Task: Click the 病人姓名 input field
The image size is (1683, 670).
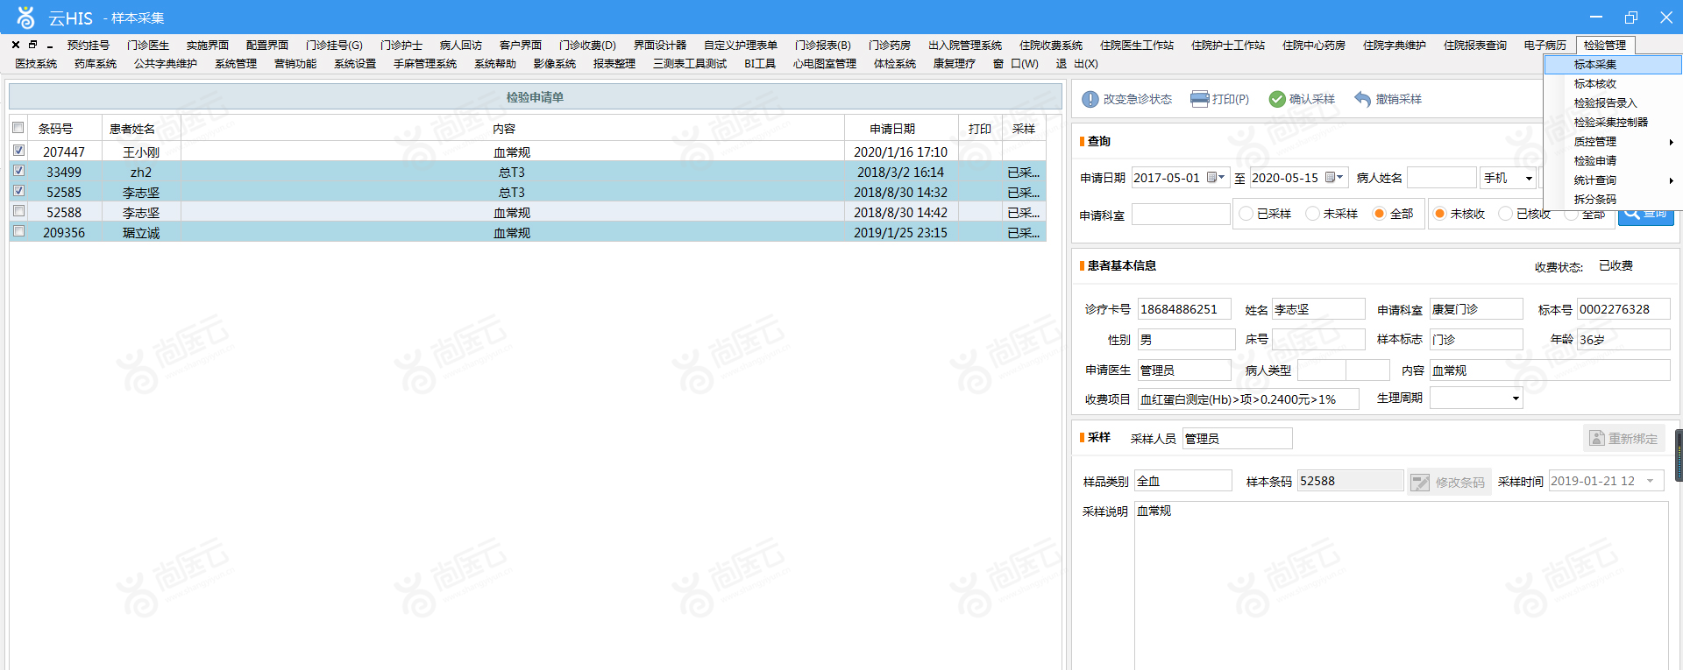Action: tap(1442, 178)
